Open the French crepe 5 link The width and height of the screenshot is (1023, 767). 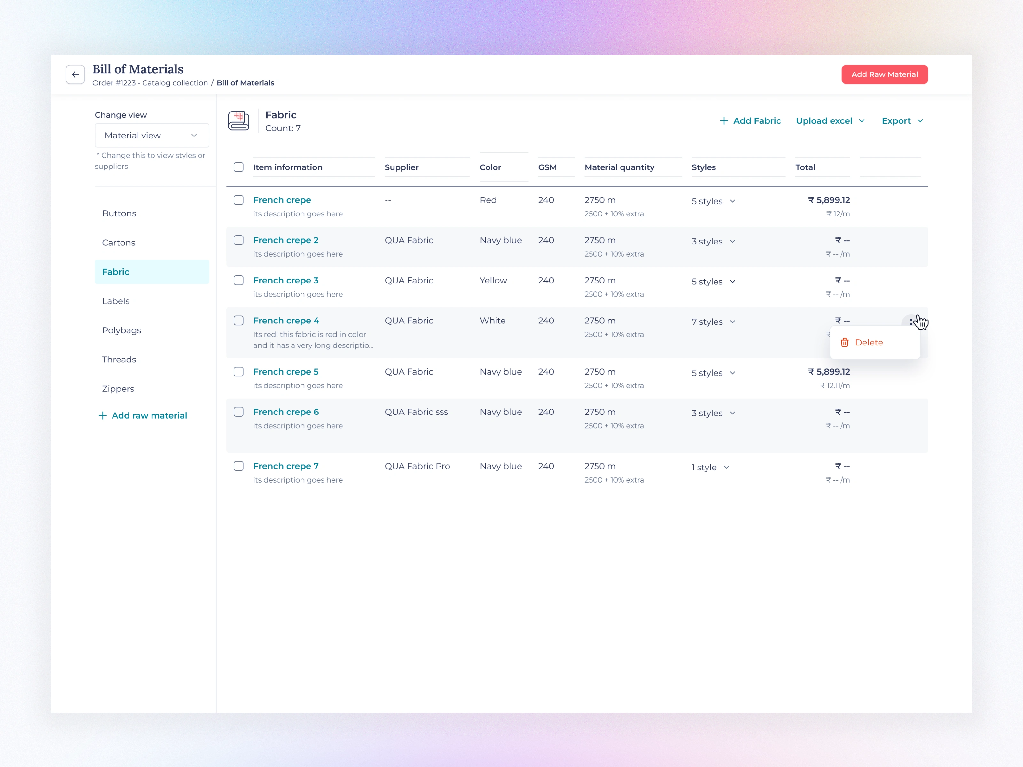[285, 372]
